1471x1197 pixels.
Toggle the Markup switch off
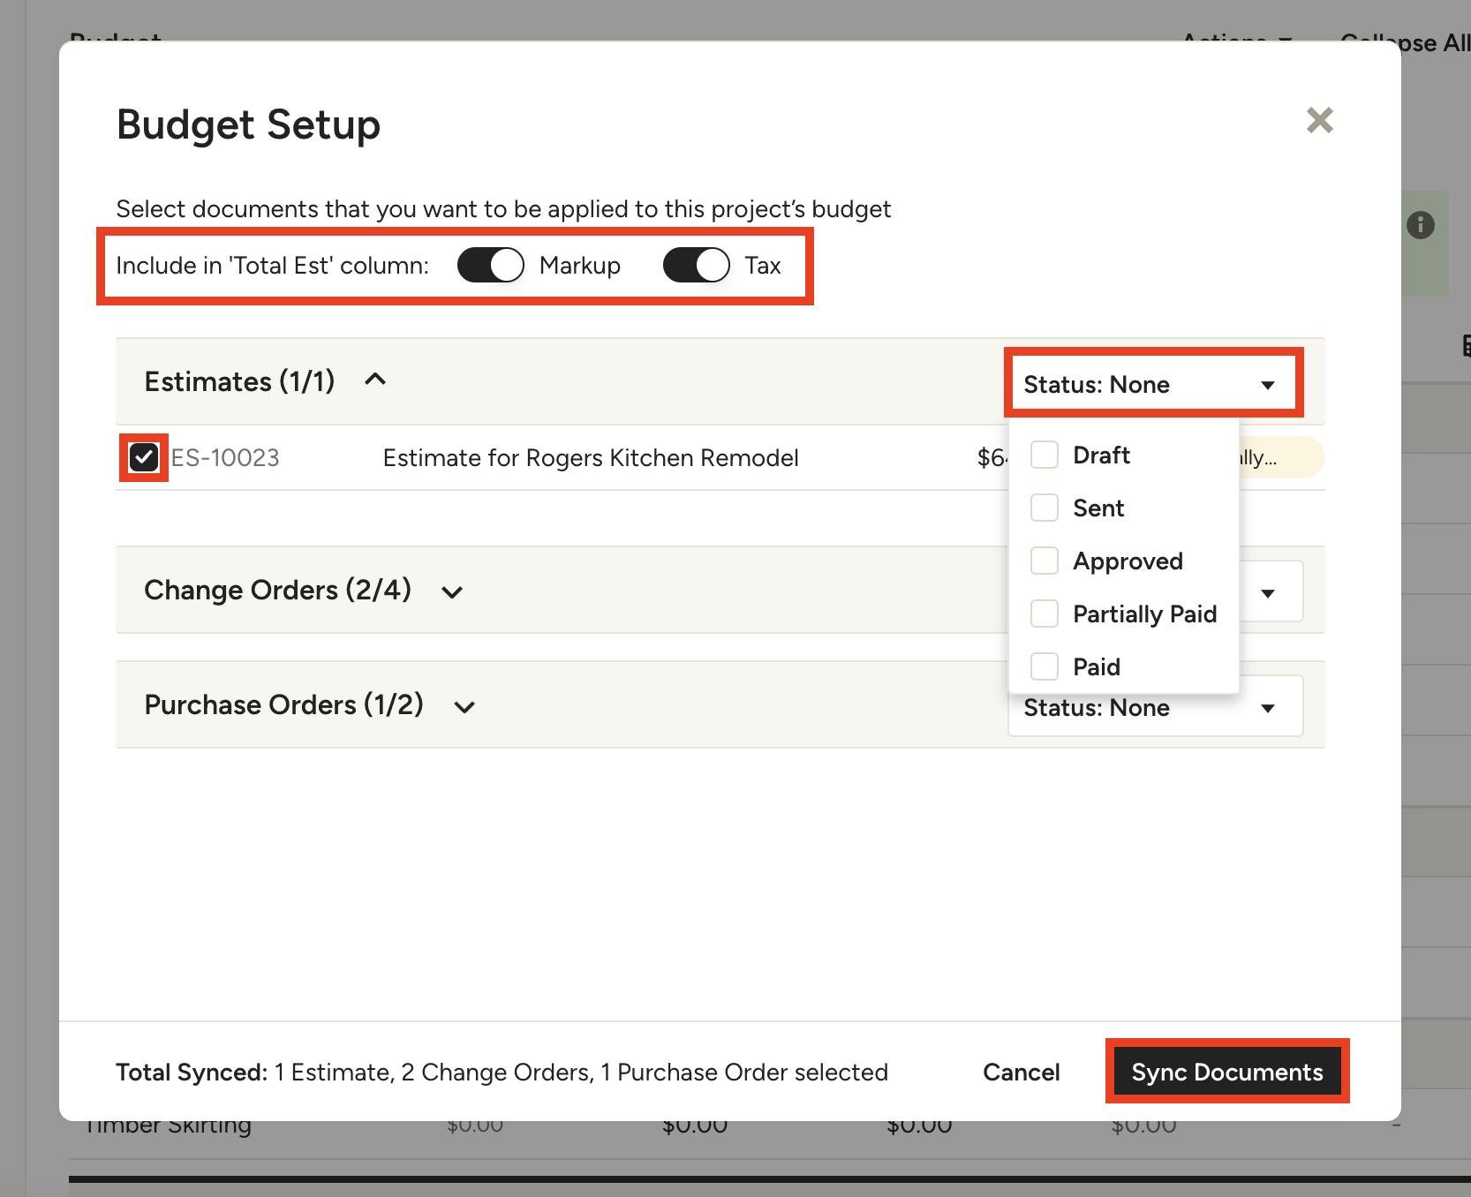point(491,266)
